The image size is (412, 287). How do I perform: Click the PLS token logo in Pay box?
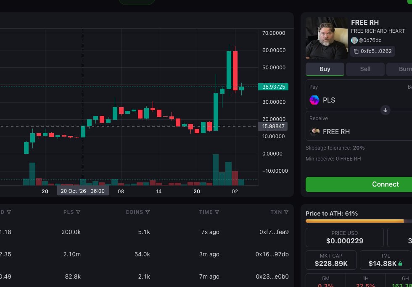pos(314,100)
